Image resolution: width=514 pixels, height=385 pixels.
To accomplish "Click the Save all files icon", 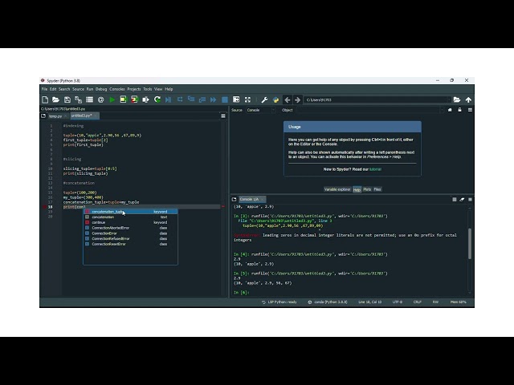I will [79, 99].
